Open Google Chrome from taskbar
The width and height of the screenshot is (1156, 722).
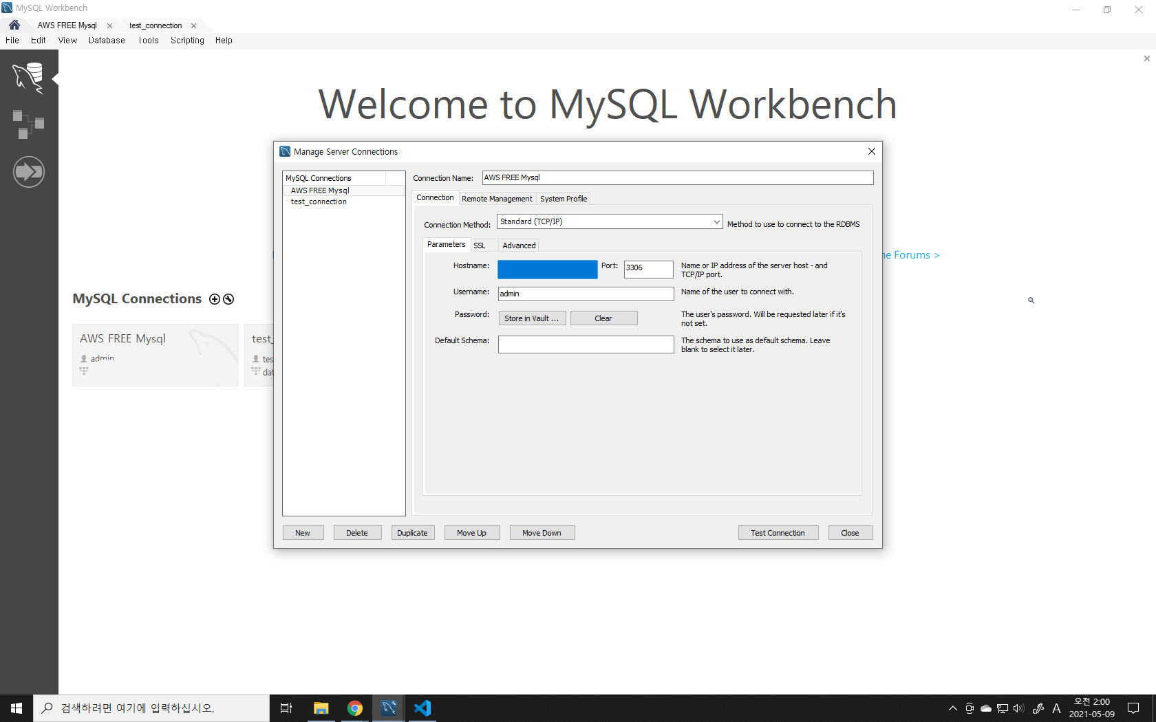[x=354, y=708]
